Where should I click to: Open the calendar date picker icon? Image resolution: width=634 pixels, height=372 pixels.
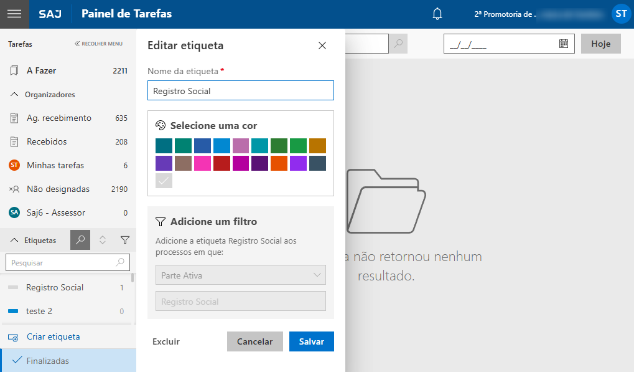(563, 44)
